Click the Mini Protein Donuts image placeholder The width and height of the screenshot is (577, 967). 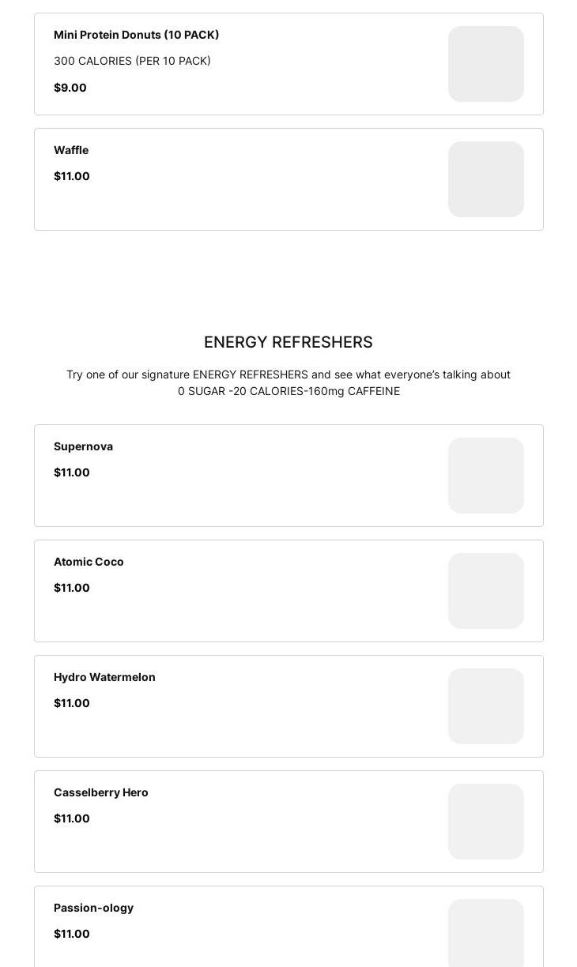(485, 64)
